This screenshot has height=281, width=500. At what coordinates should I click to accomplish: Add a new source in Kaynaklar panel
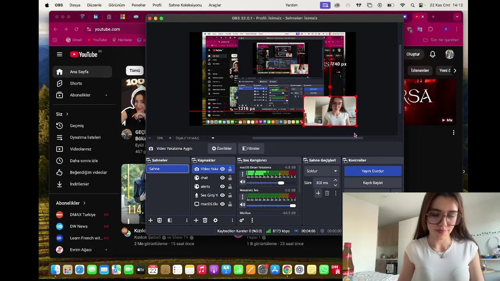coord(196,221)
